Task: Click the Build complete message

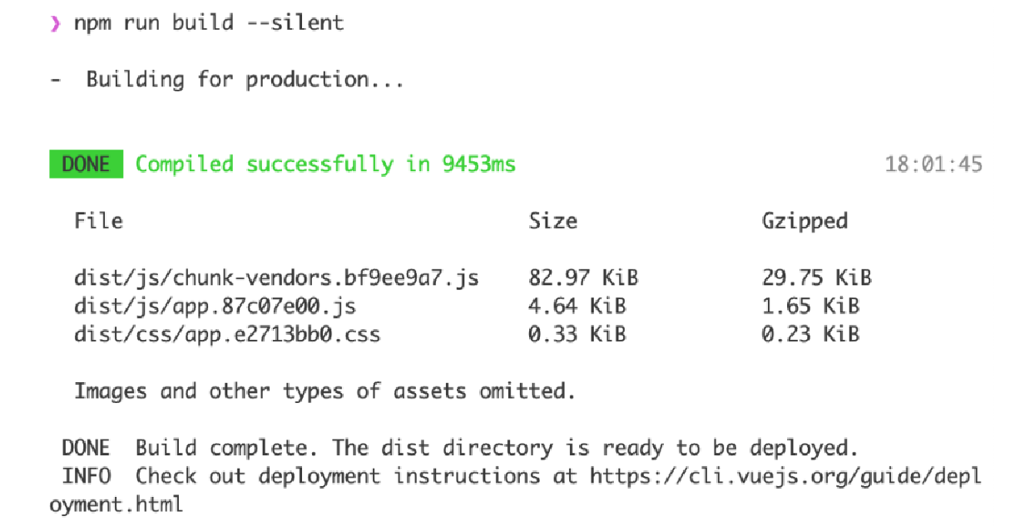Action: tap(497, 448)
